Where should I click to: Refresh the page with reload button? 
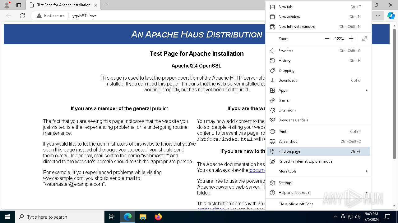pyautogui.click(x=22, y=16)
